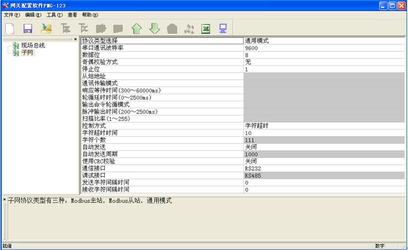Close the left tree panel with its X

coord(76,39)
